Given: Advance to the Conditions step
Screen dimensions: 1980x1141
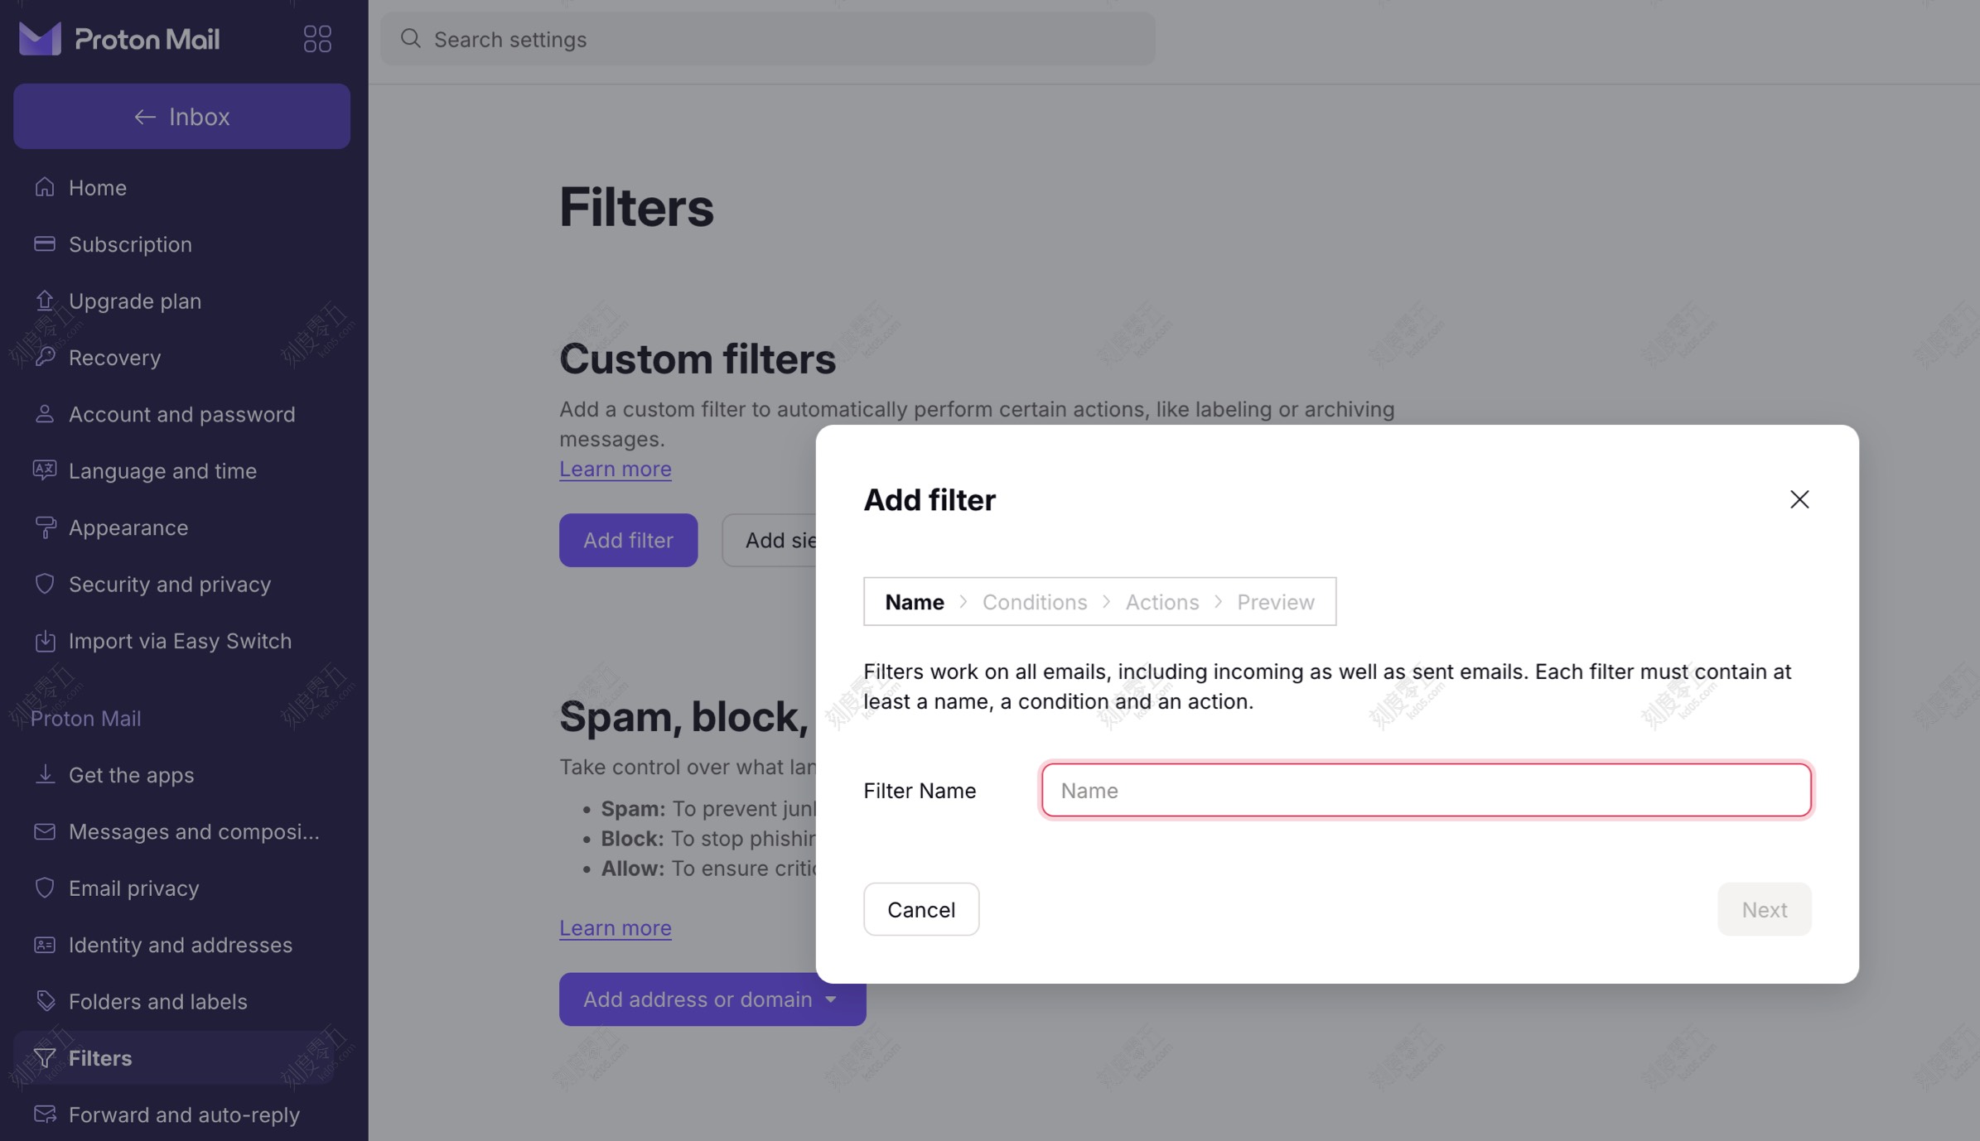Looking at the screenshot, I should pyautogui.click(x=1034, y=602).
